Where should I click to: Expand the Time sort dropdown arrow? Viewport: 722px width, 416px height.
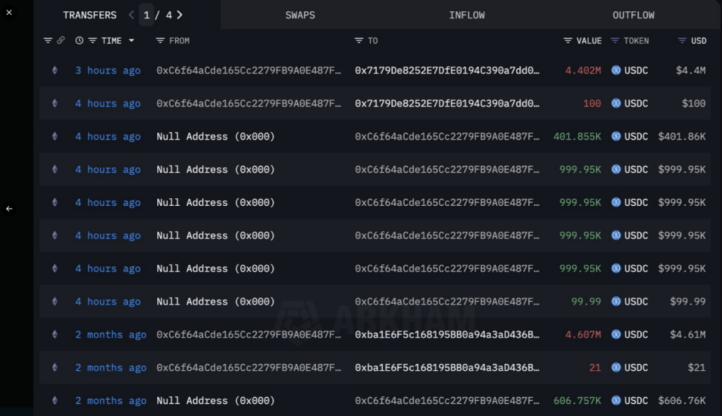pos(131,41)
